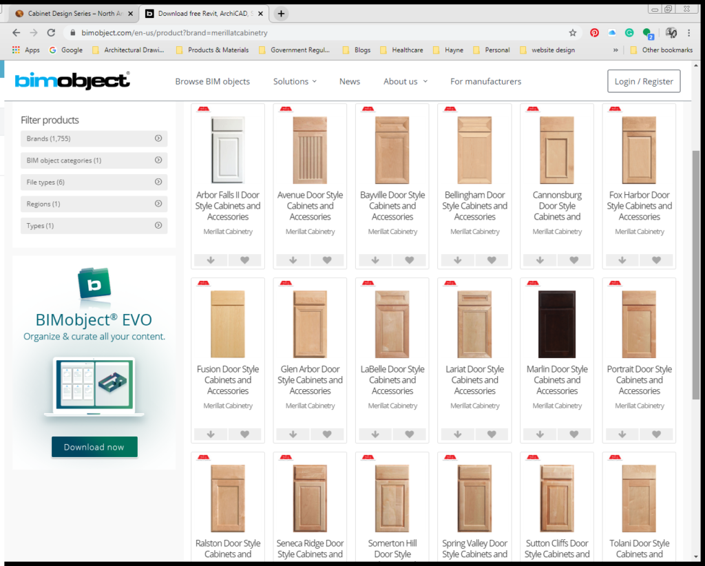705x566 pixels.
Task: Click the bimobject logo
Action: [72, 81]
